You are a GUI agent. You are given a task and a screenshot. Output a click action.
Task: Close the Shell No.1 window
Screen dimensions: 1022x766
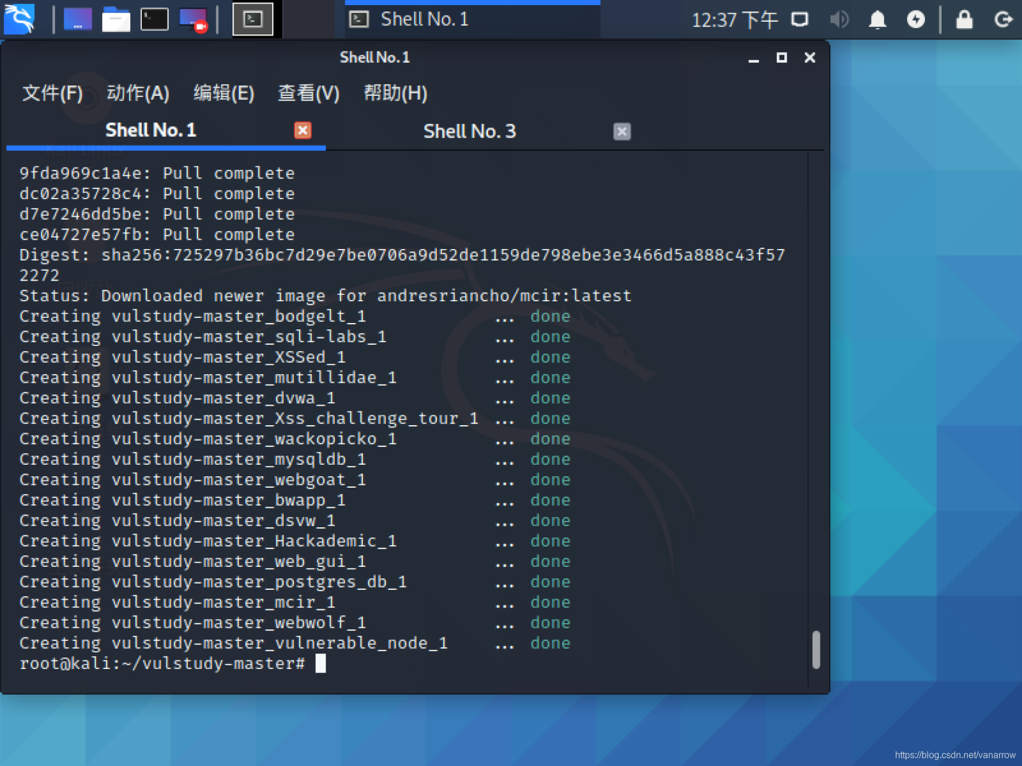(810, 57)
